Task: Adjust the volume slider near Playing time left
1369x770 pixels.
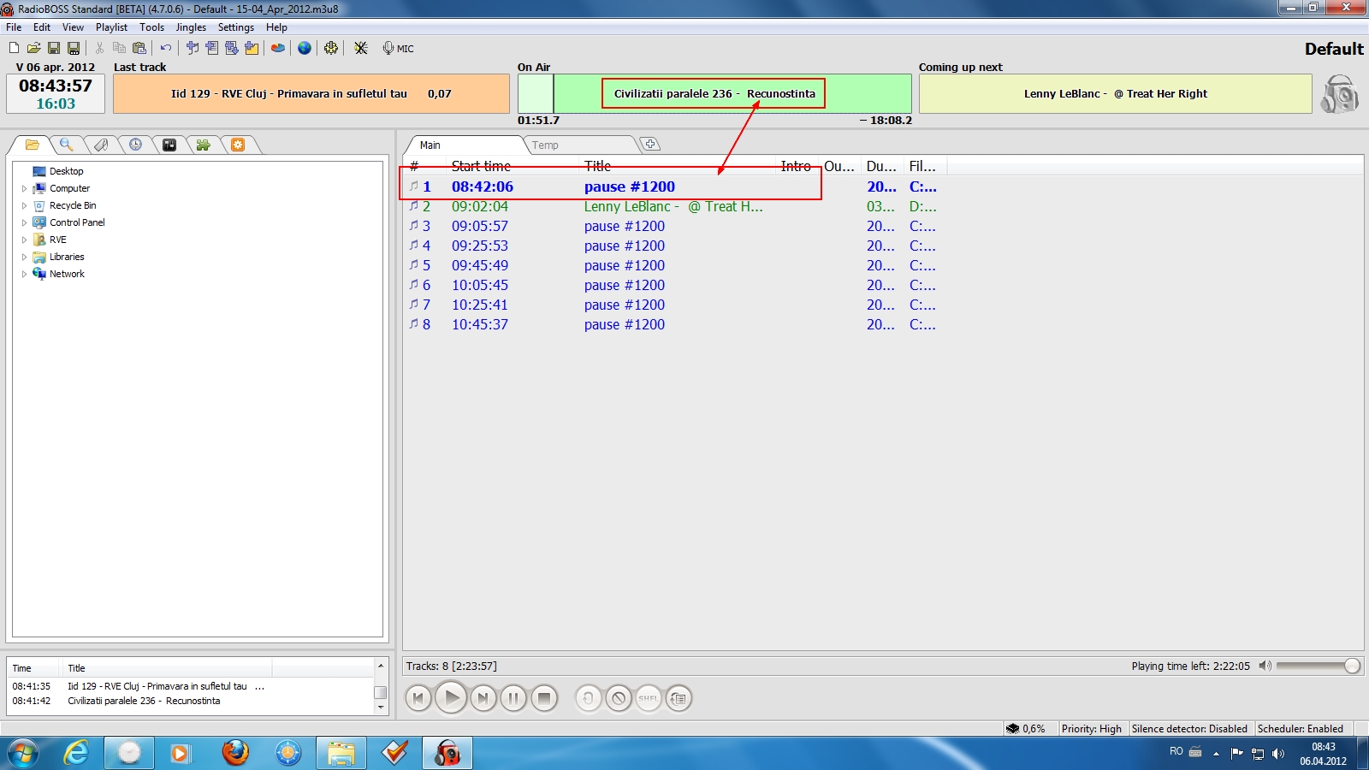Action: (1318, 666)
